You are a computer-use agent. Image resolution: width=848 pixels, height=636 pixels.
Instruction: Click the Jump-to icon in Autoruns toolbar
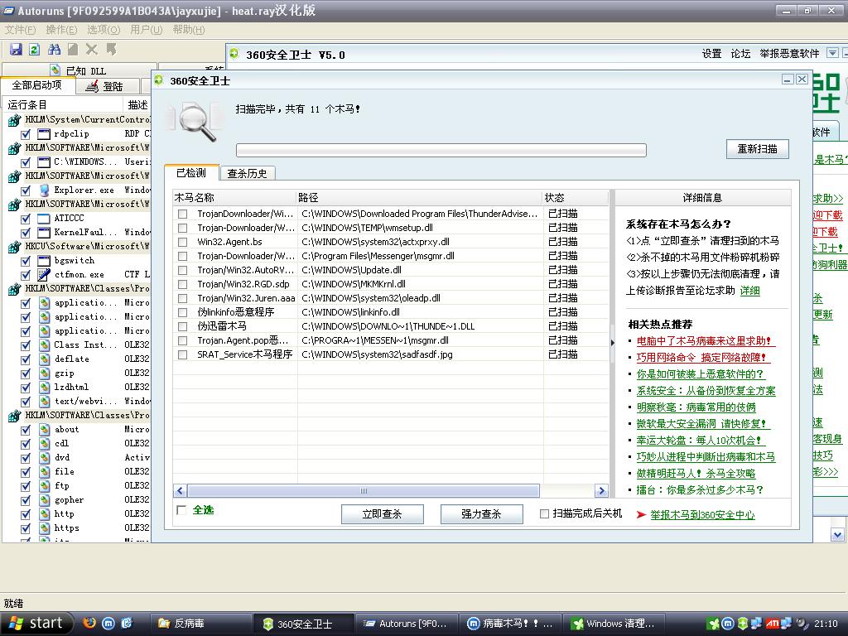[112, 50]
